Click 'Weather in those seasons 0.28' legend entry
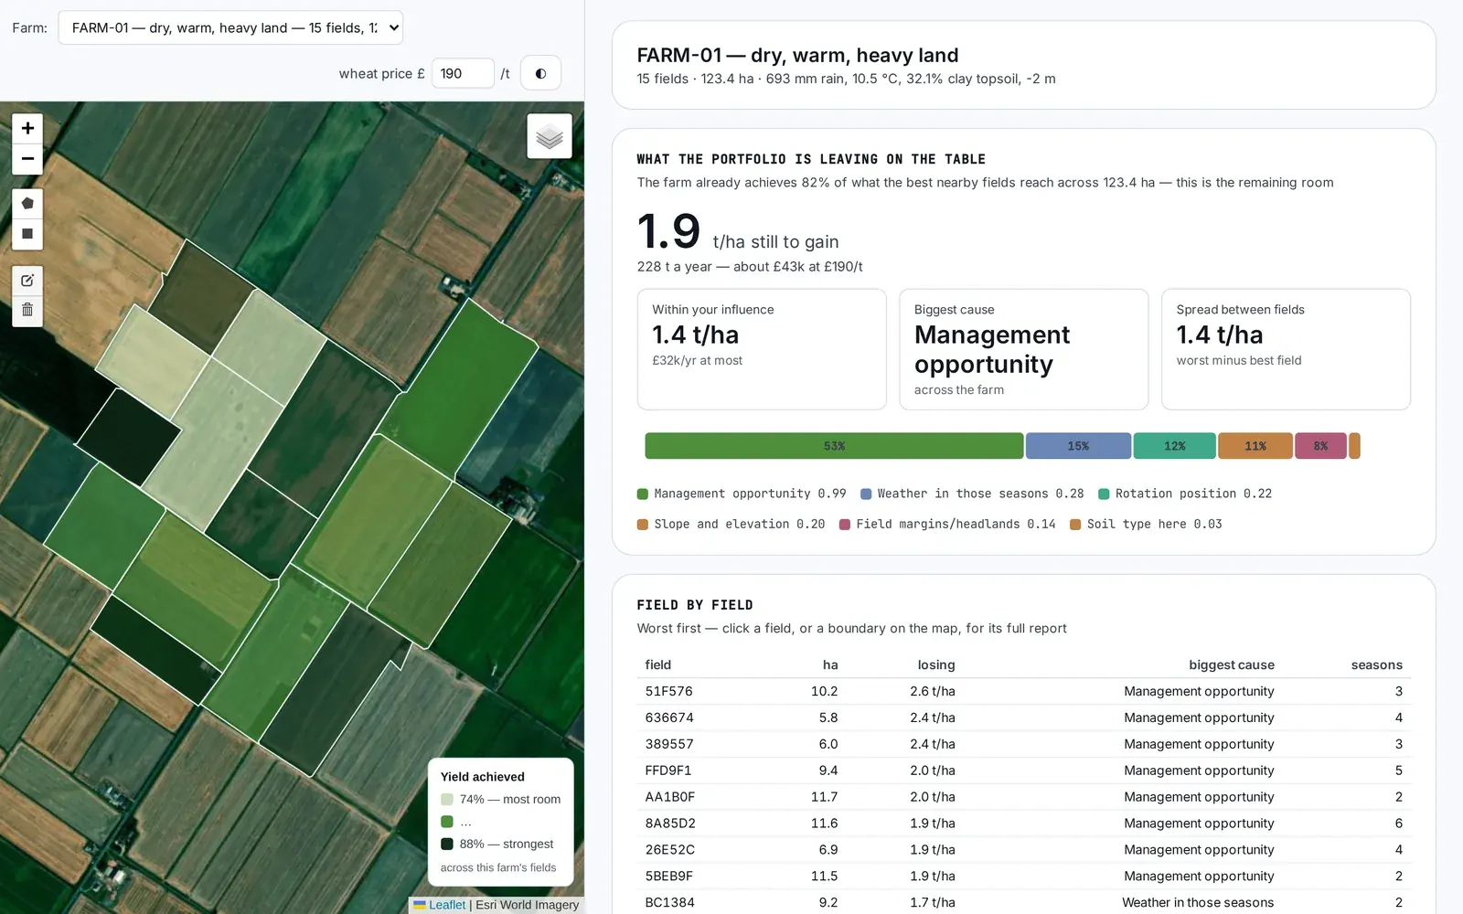1463x914 pixels. coord(972,494)
